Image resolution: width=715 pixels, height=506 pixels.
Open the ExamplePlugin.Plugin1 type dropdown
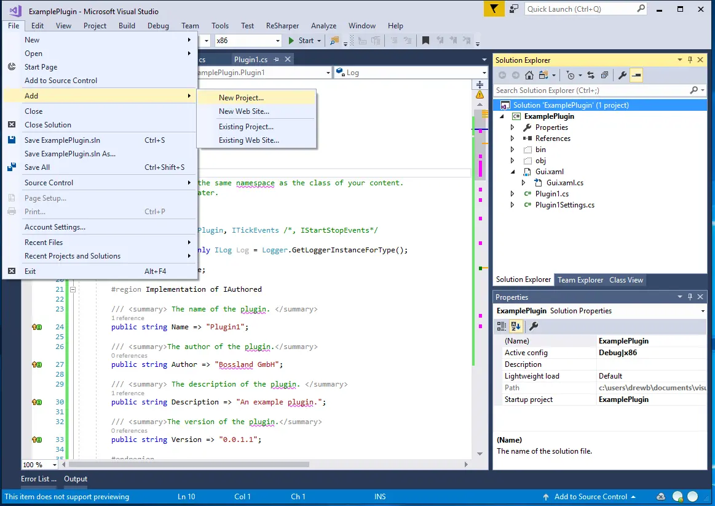(x=328, y=73)
